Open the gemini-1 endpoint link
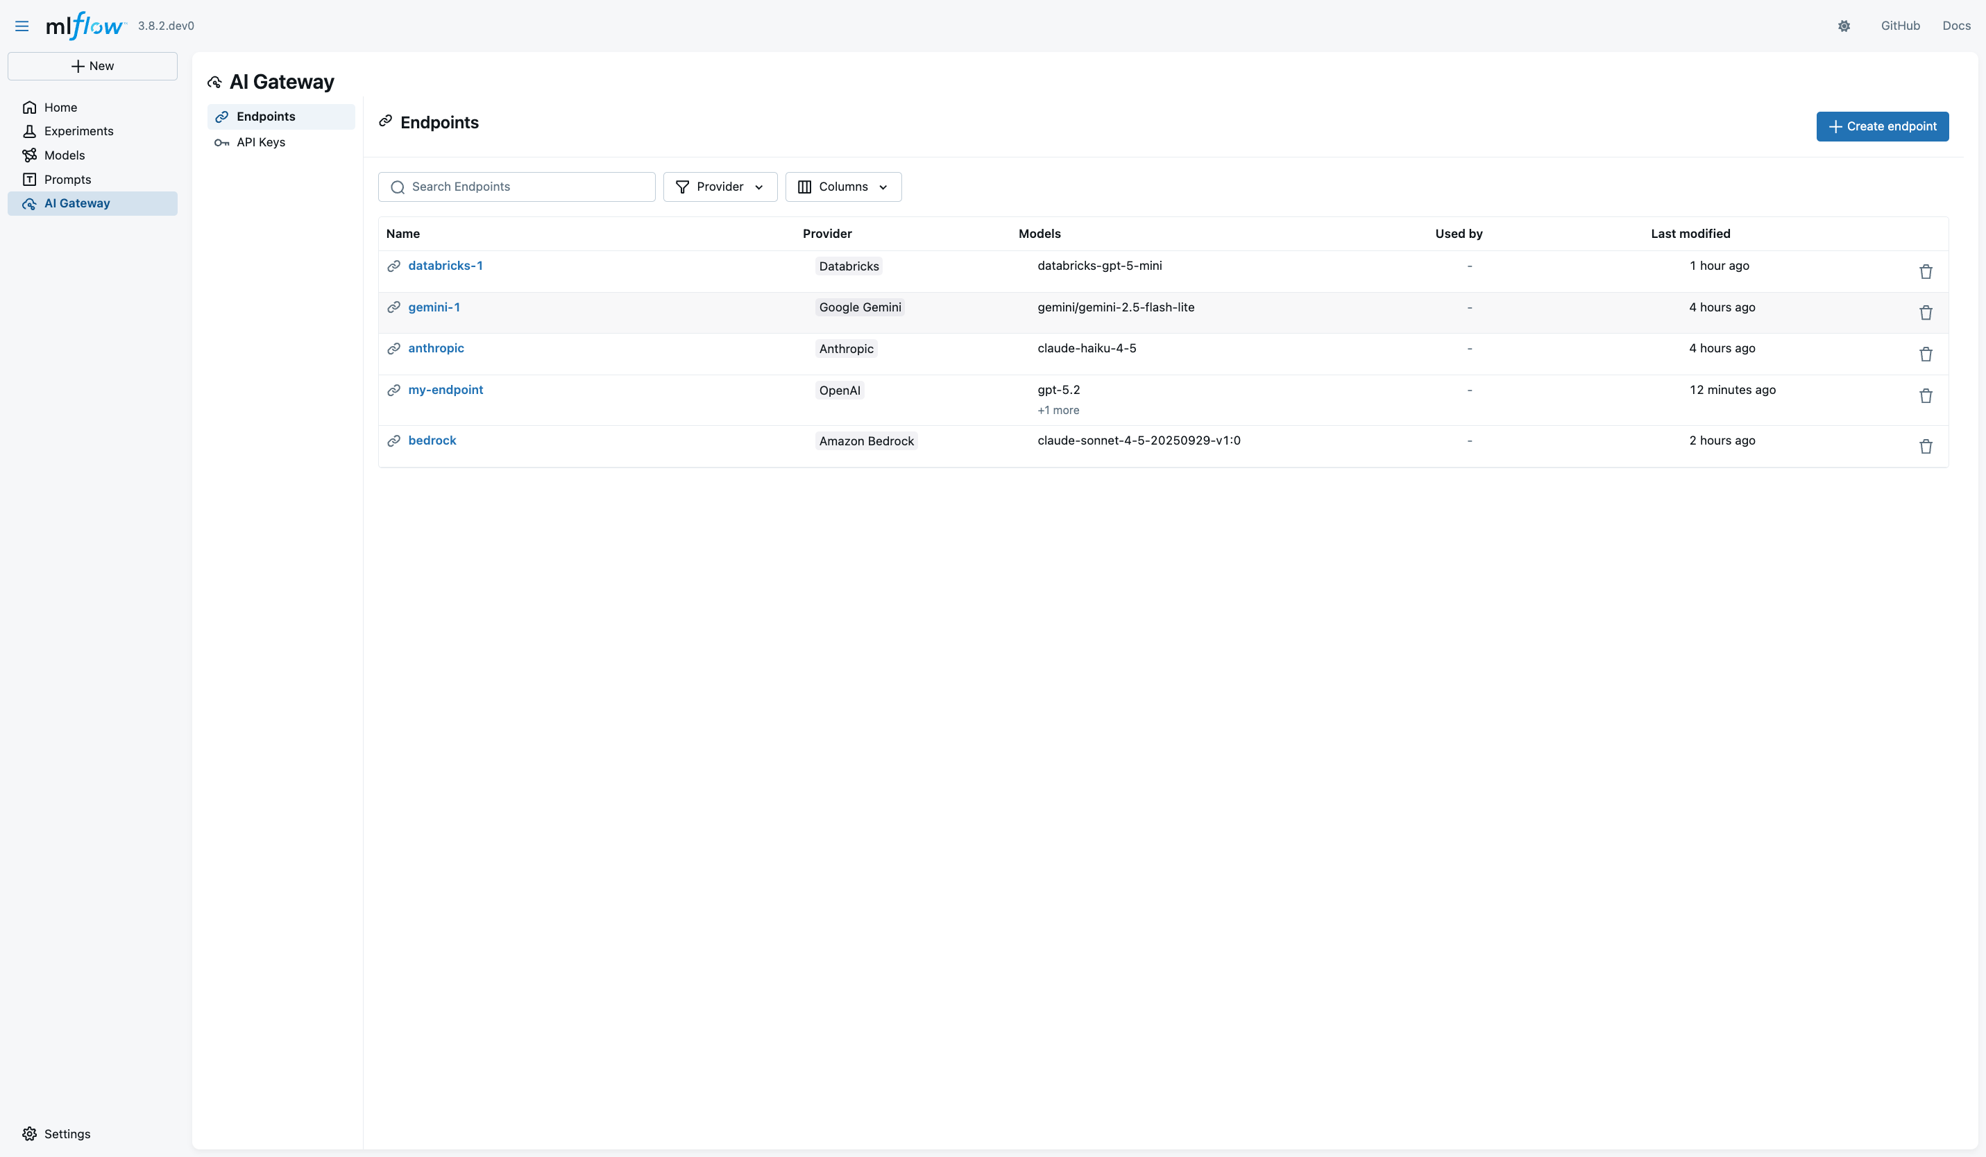The width and height of the screenshot is (1986, 1157). tap(434, 307)
